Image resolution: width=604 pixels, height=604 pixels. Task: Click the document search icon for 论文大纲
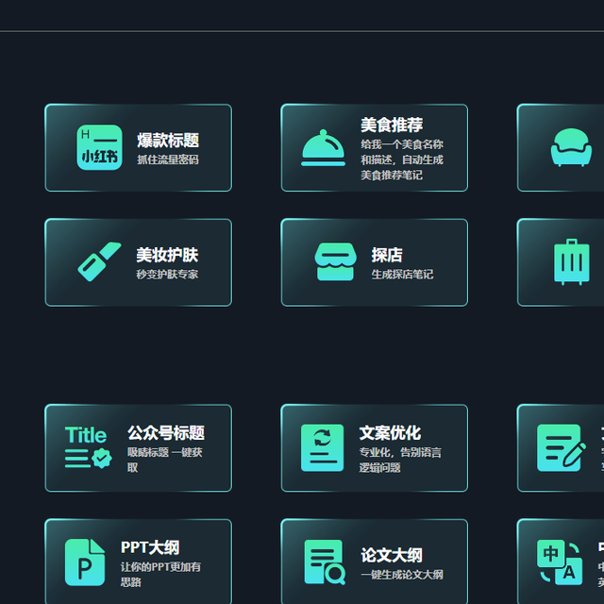click(325, 562)
